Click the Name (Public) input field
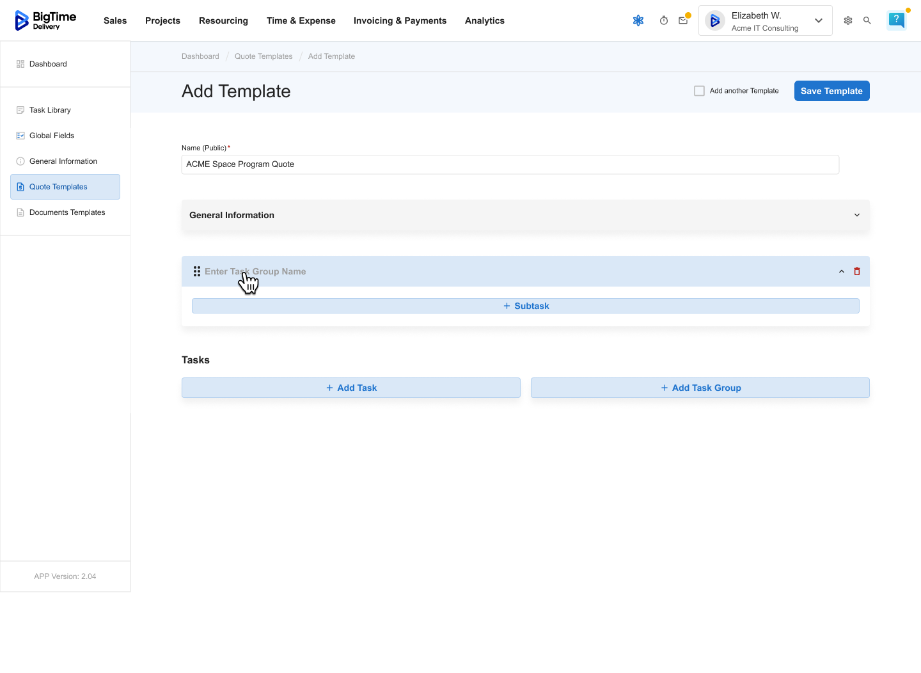This screenshot has height=673, width=921. pyautogui.click(x=510, y=164)
